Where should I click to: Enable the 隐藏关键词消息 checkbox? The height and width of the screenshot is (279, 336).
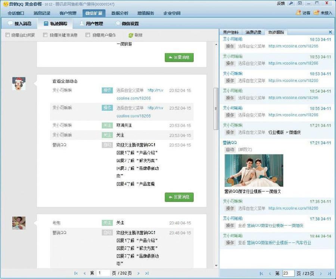click(x=45, y=35)
